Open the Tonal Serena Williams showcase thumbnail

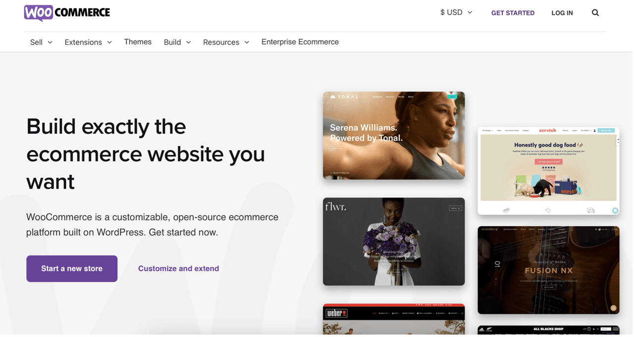tap(394, 136)
